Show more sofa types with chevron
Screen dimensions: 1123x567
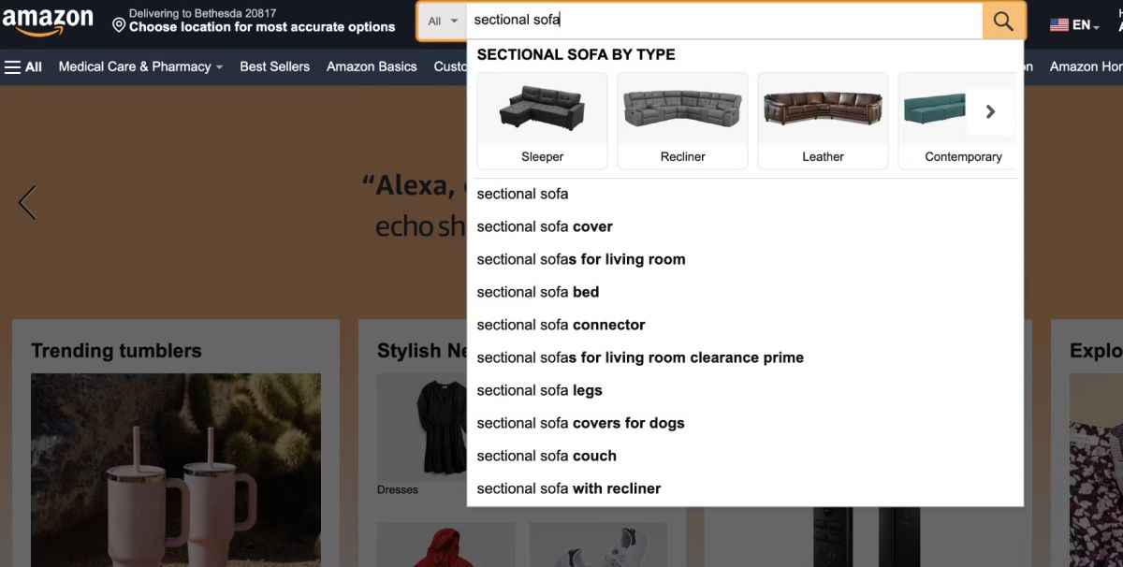(990, 112)
